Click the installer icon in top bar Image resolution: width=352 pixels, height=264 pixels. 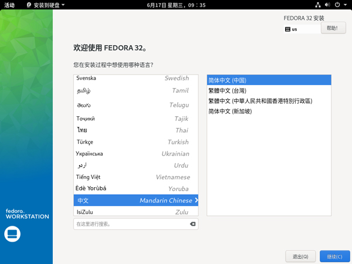coord(29,5)
